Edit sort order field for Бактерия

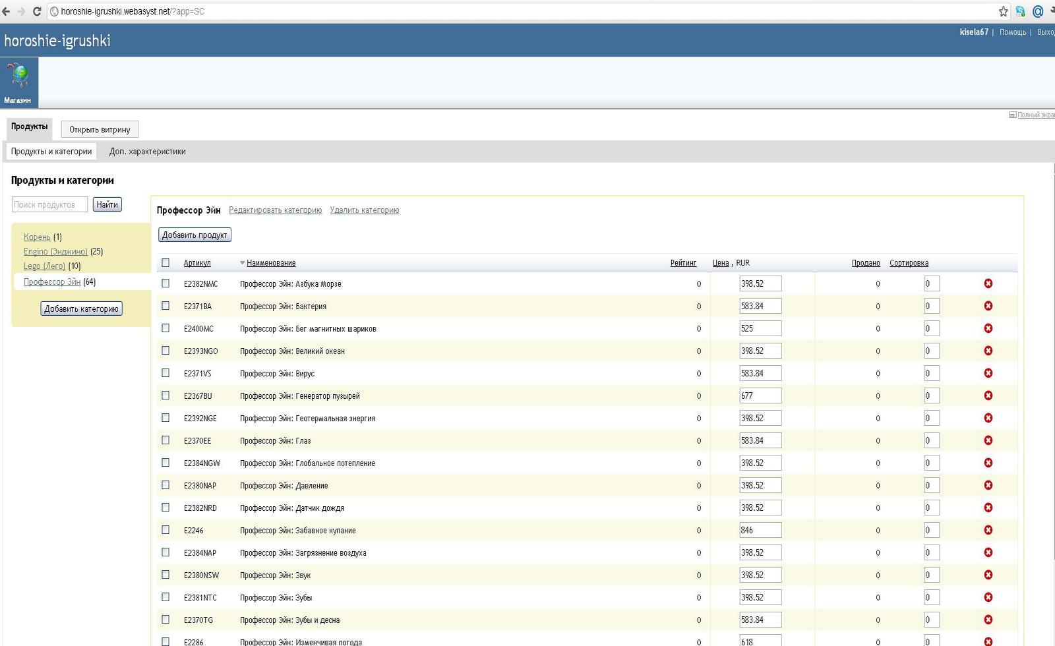tap(932, 306)
